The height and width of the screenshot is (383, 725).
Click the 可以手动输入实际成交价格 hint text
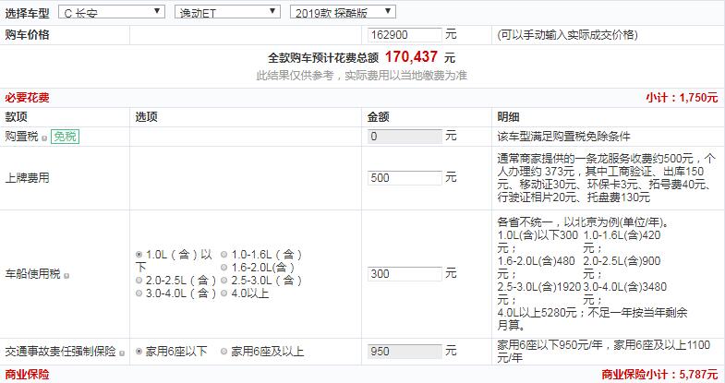tap(567, 35)
